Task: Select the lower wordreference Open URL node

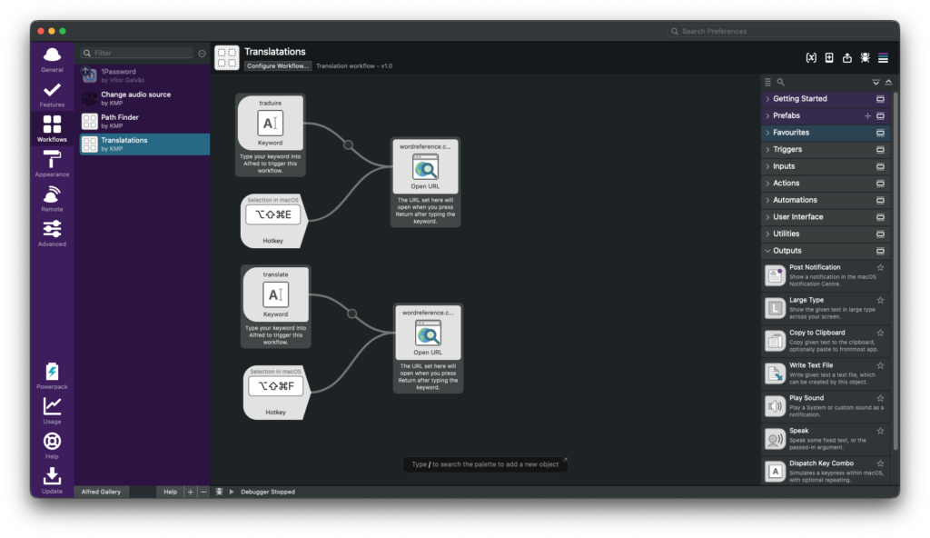Action: tap(429, 349)
